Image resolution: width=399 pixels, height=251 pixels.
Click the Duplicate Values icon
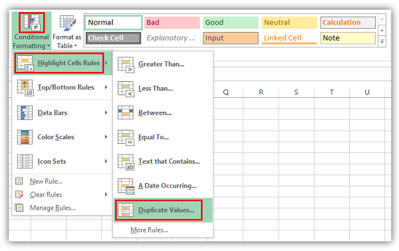pos(126,210)
